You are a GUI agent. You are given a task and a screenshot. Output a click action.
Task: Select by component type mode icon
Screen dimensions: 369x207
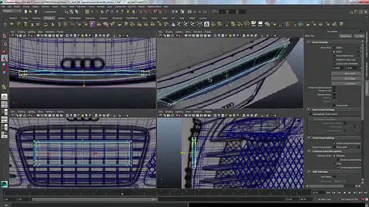coord(76,12)
